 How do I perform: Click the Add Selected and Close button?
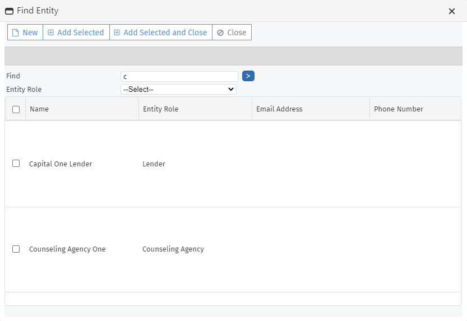(160, 32)
